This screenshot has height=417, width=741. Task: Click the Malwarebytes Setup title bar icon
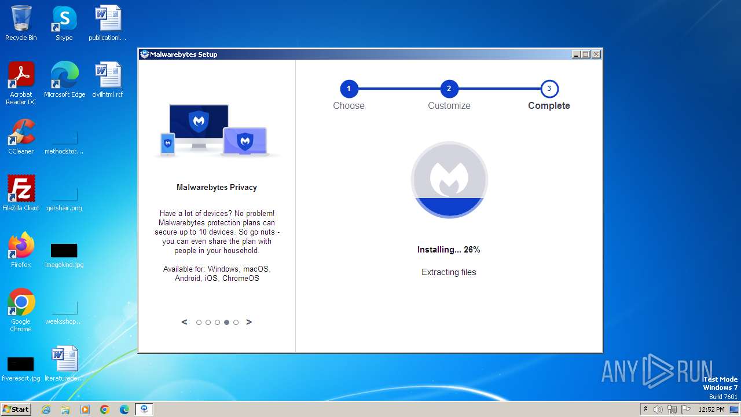[145, 54]
